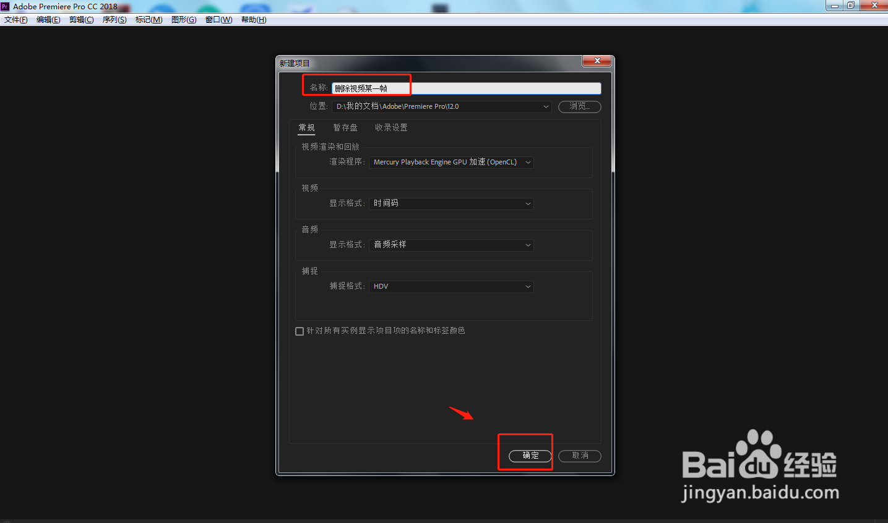888x523 pixels.
Task: Restore down the Premiere Pro main window
Action: pos(851,5)
